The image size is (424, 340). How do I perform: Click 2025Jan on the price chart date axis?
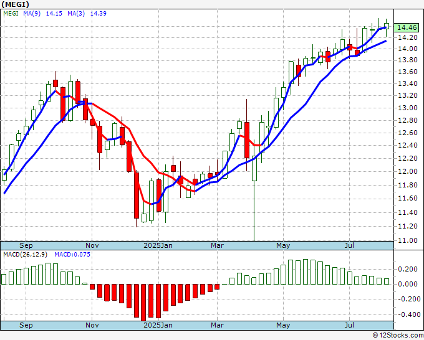click(x=158, y=245)
